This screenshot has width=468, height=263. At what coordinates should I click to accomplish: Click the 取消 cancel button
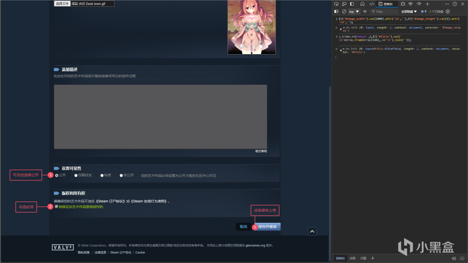point(244,227)
